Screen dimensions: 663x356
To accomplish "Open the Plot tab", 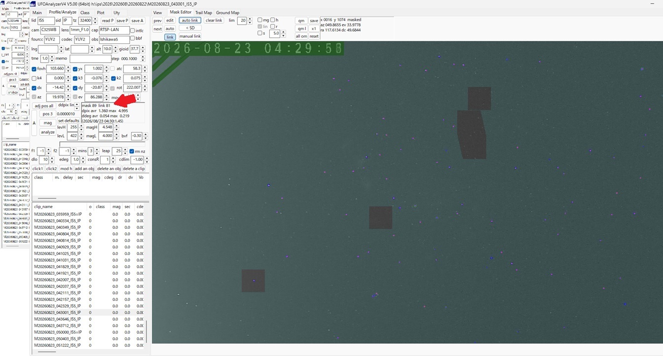I will [x=101, y=12].
